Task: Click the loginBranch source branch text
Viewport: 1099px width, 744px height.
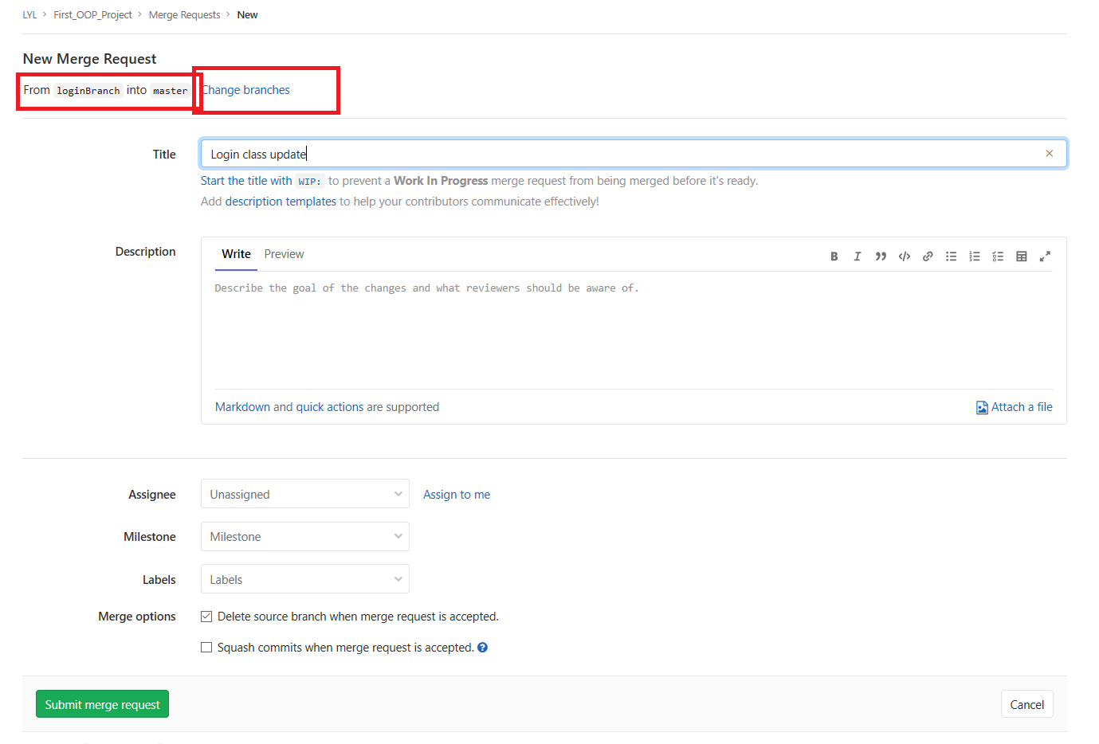Action: coord(88,91)
